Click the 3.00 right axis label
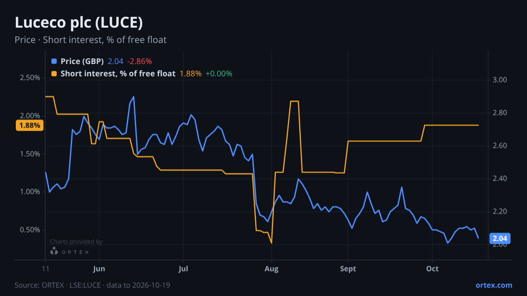This screenshot has height=296, width=527. point(500,80)
